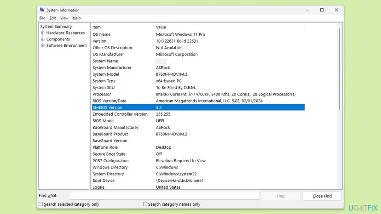Click the Intel Core i7-14700KF processor value
Viewport: 381px width, 214px height.
226,94
